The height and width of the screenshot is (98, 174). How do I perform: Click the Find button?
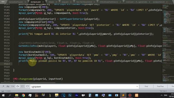pos(146,86)
